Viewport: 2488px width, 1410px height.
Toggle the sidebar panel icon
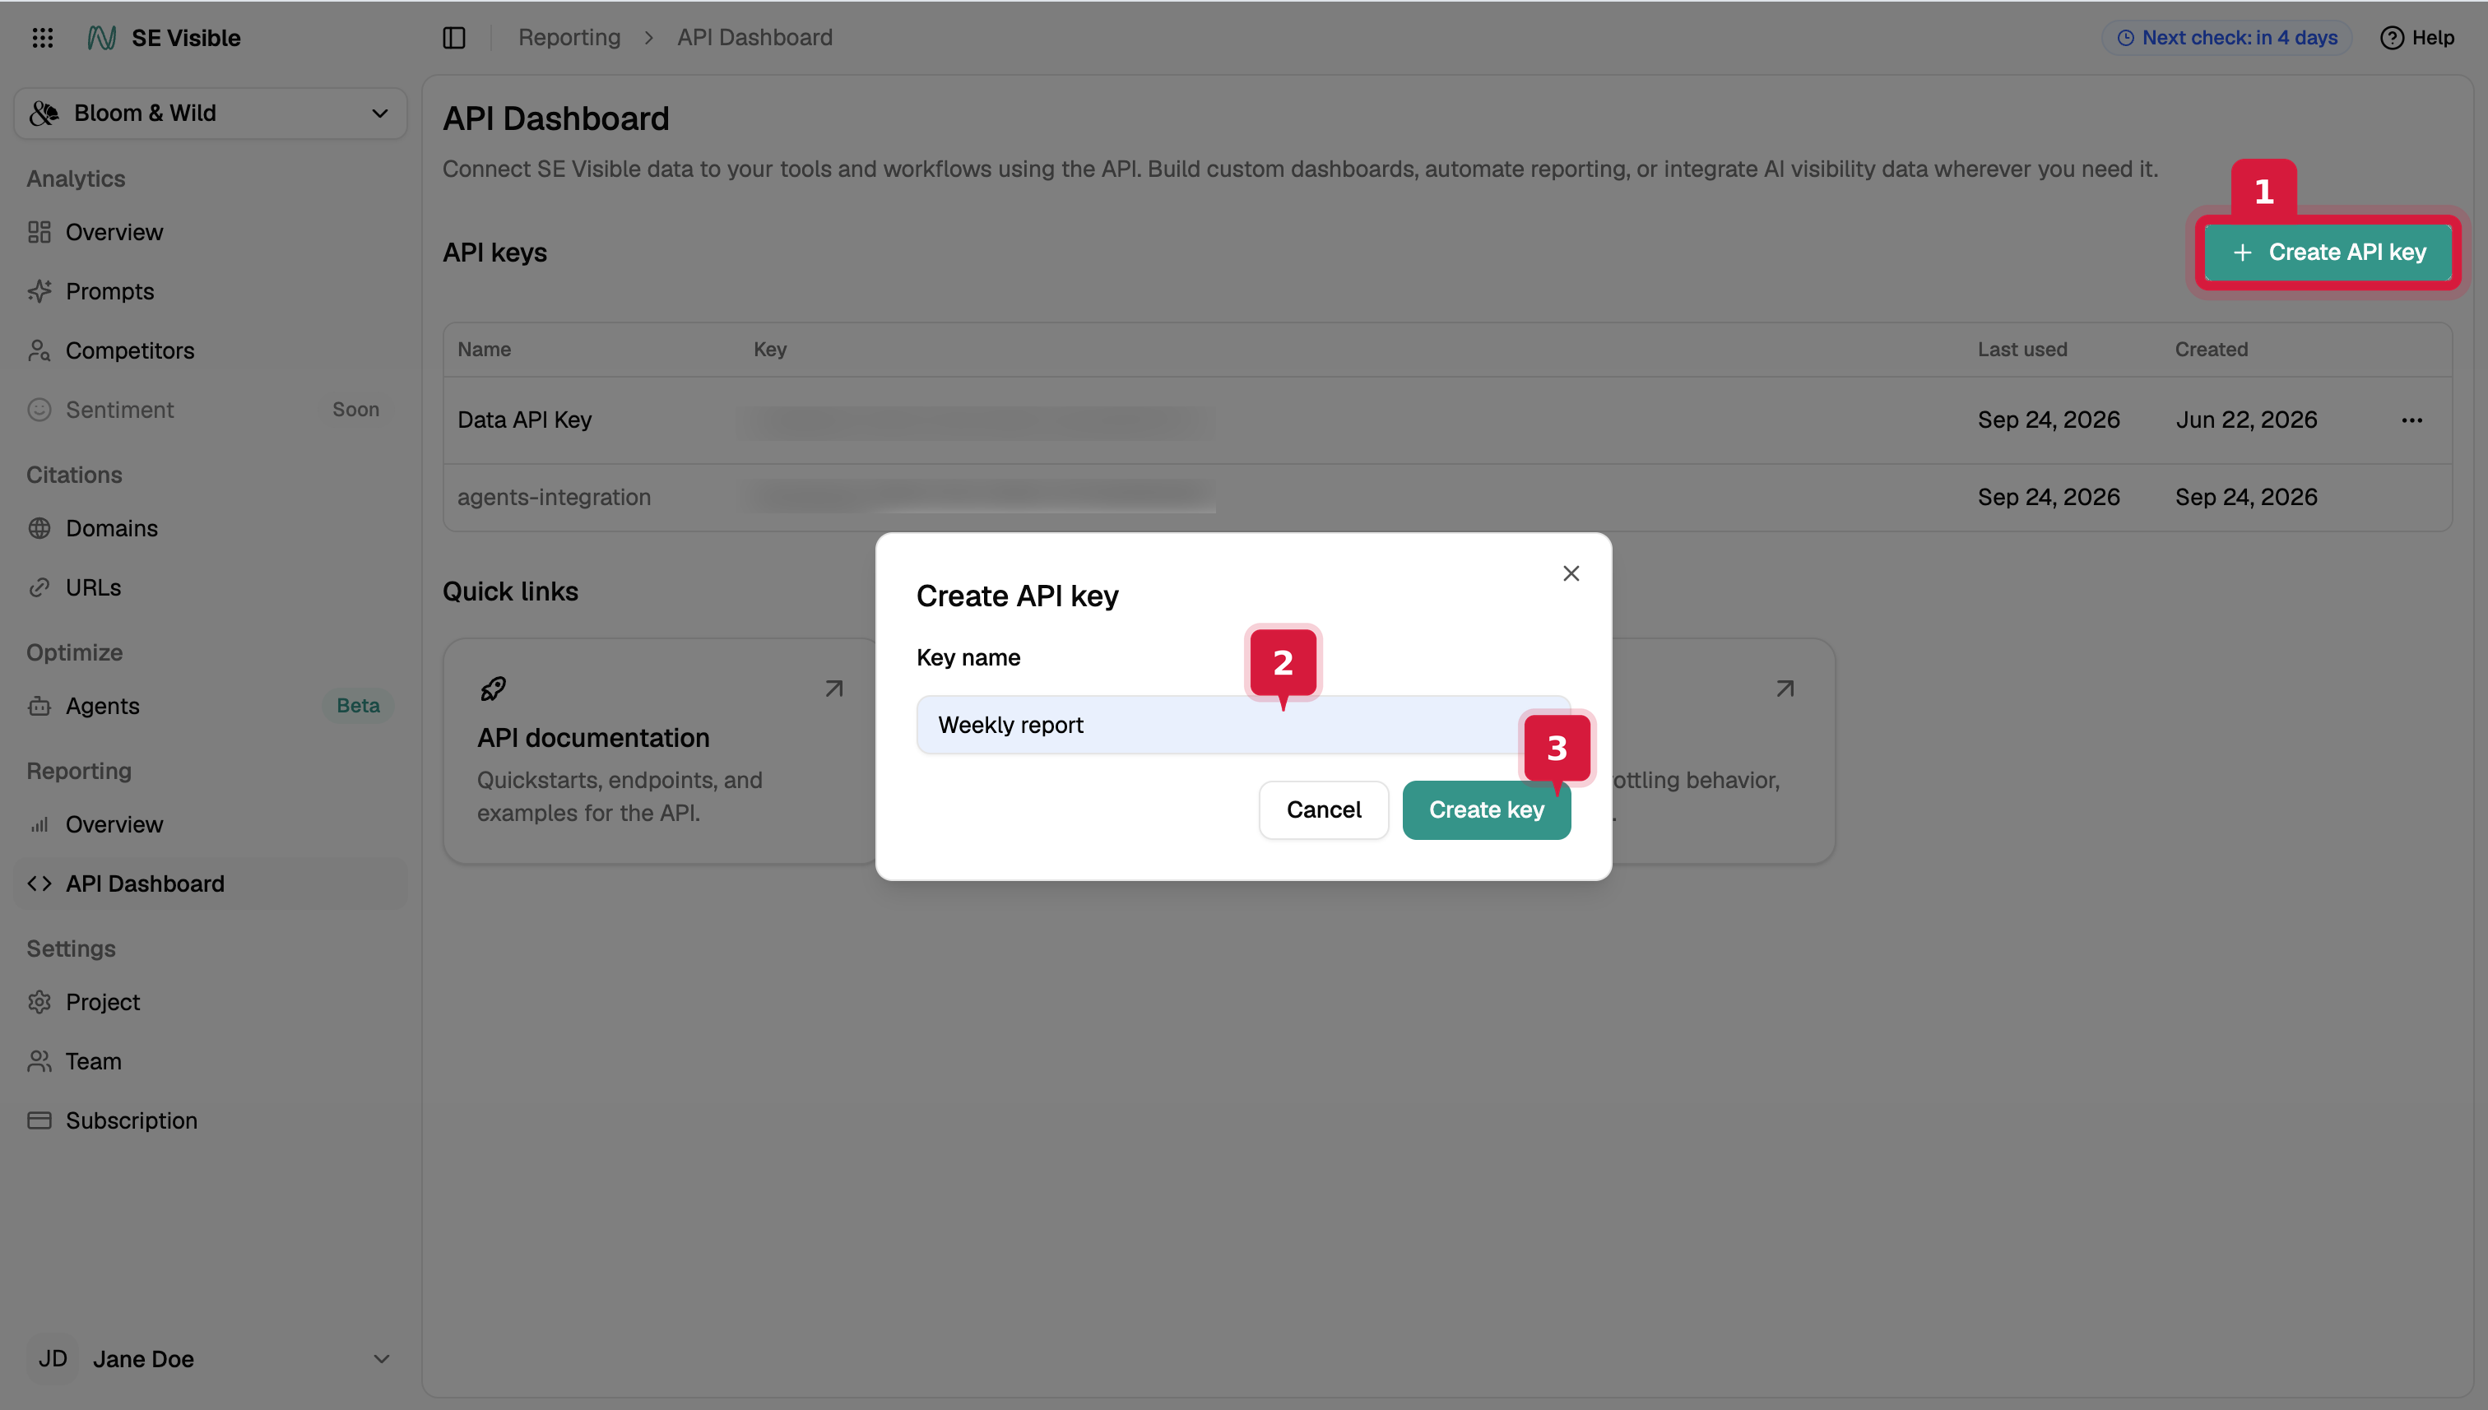(454, 38)
